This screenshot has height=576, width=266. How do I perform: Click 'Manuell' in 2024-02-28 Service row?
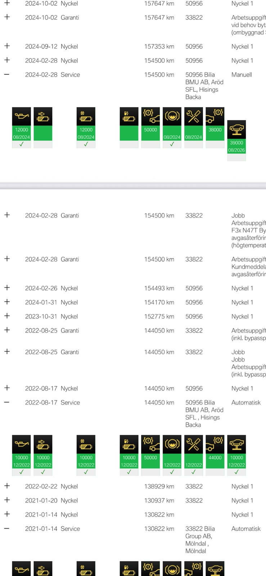242,75
